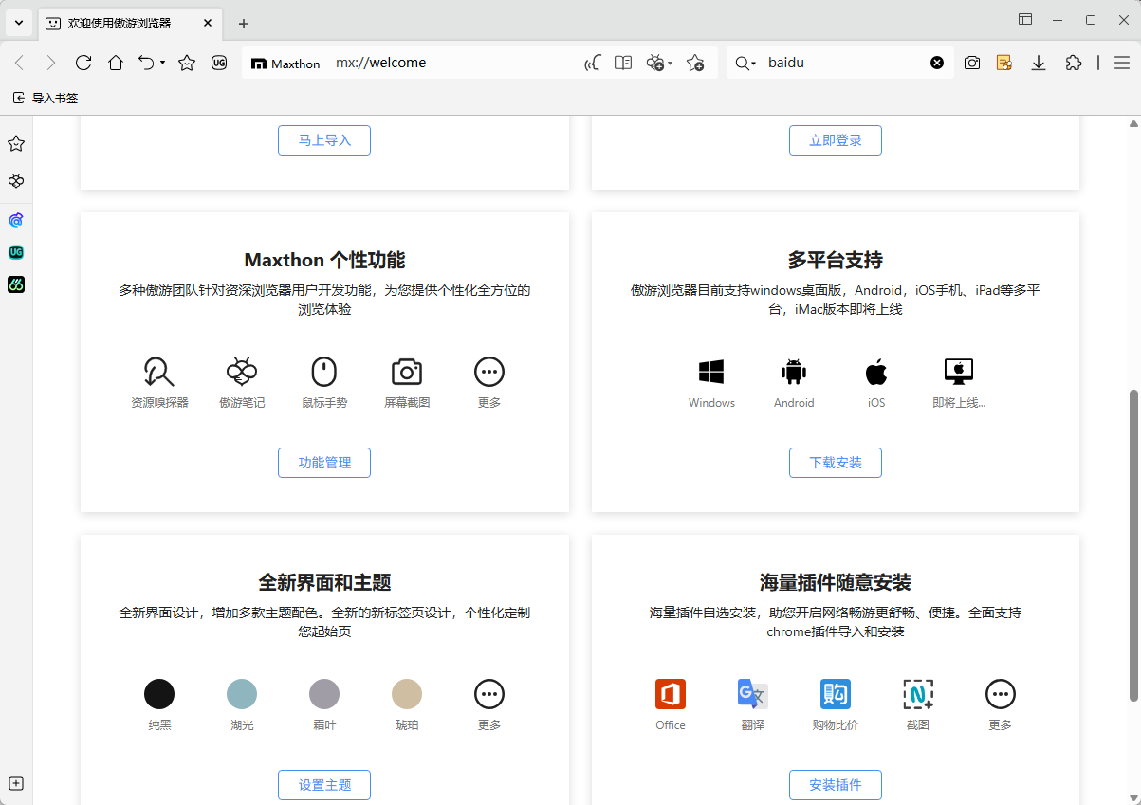Open Maxnote save dropdown arrow
This screenshot has height=805, width=1141.
point(671,64)
